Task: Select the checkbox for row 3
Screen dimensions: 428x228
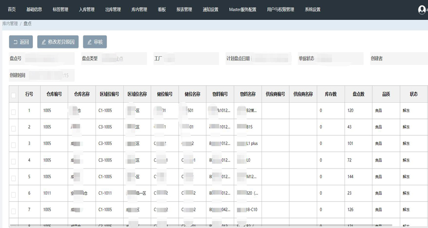Action: (x=13, y=144)
